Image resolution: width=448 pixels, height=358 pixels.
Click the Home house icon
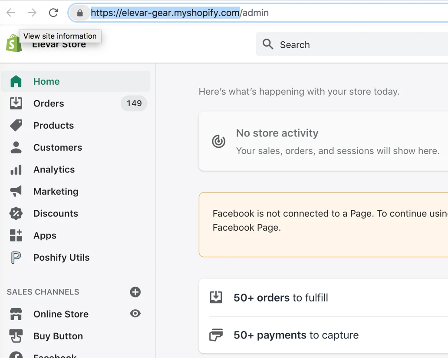16,81
